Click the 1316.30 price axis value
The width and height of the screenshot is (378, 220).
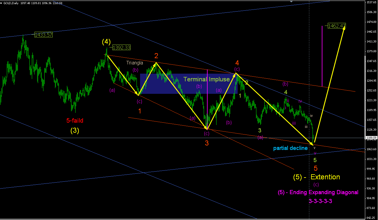click(x=372, y=71)
